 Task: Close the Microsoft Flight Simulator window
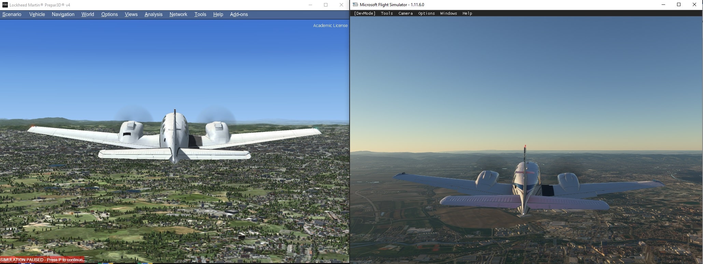[x=694, y=5]
